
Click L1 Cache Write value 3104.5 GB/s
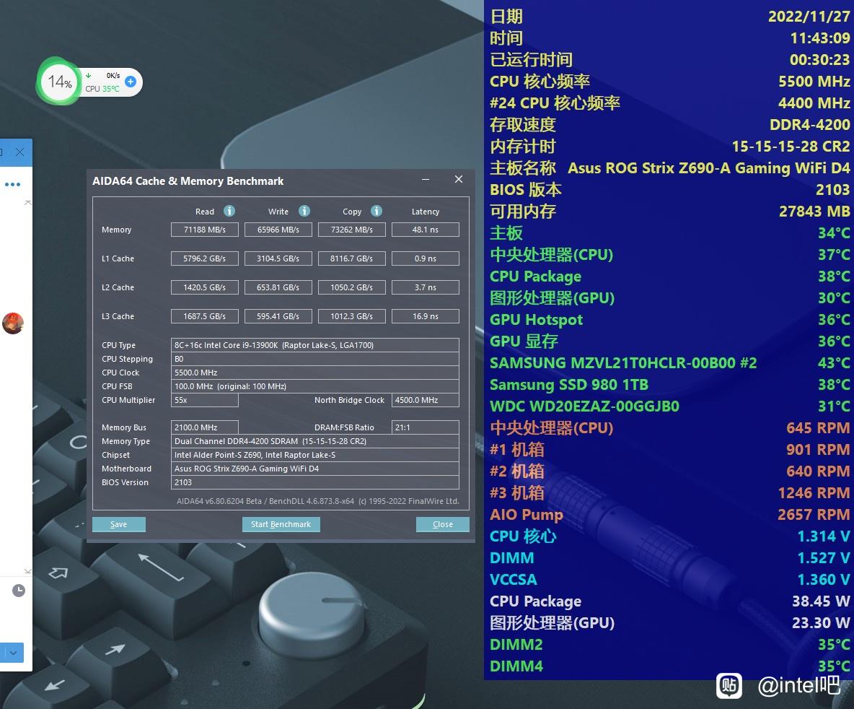tap(278, 258)
